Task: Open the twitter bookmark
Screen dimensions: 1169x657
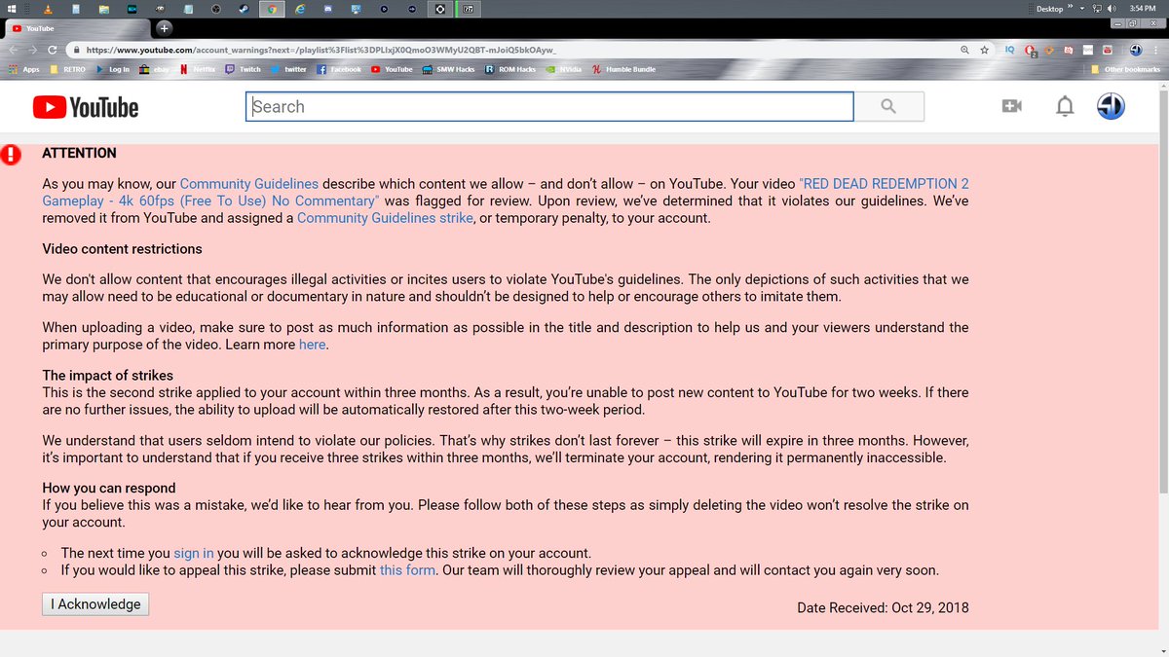Action: (x=288, y=69)
